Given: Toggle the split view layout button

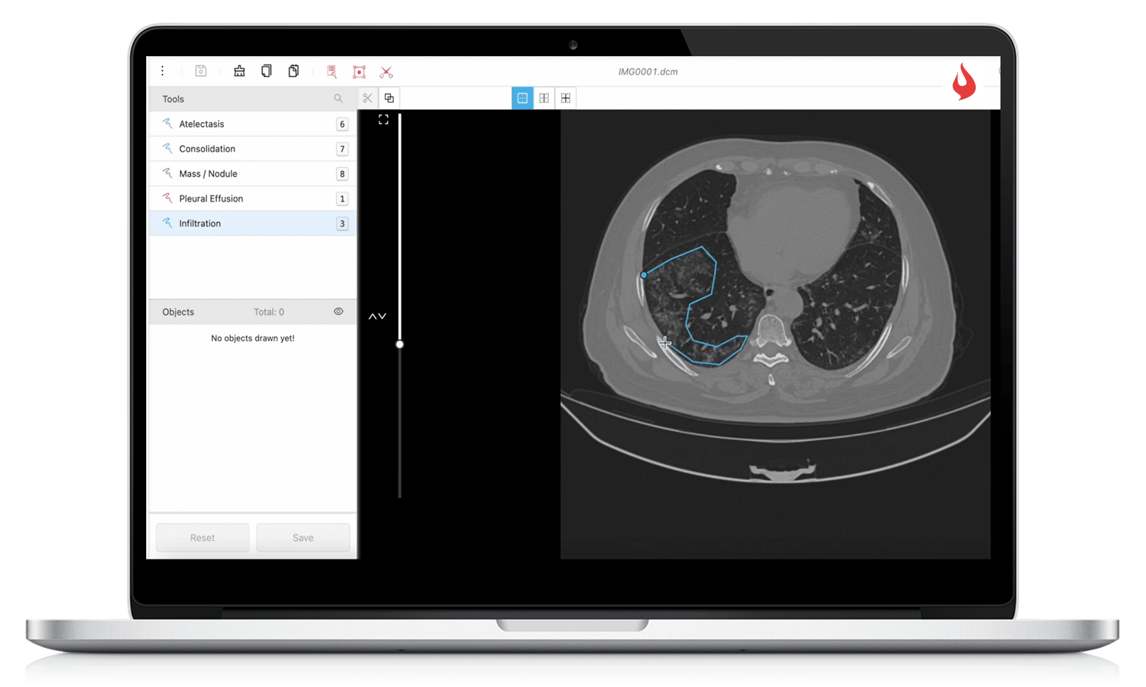Looking at the screenshot, I should 544,98.
